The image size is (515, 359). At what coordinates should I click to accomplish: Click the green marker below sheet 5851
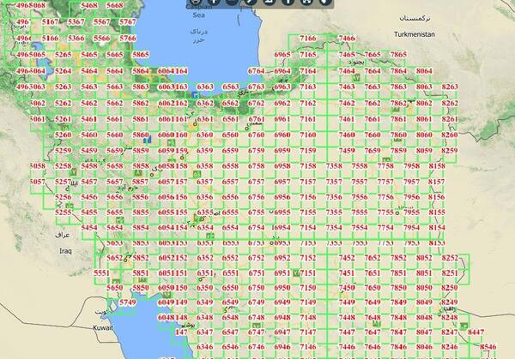pos(142,280)
